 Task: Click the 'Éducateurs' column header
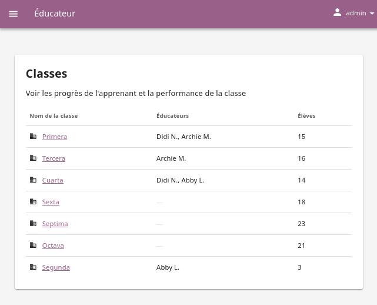click(173, 116)
